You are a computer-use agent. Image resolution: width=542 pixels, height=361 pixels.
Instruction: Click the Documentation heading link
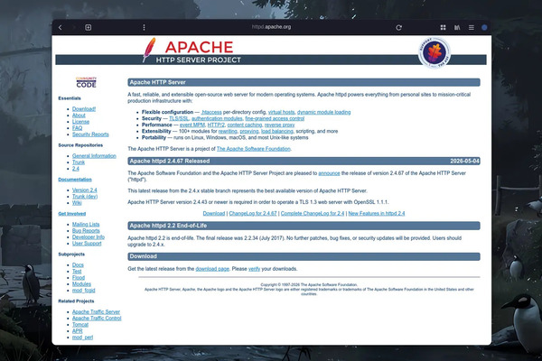(75, 180)
